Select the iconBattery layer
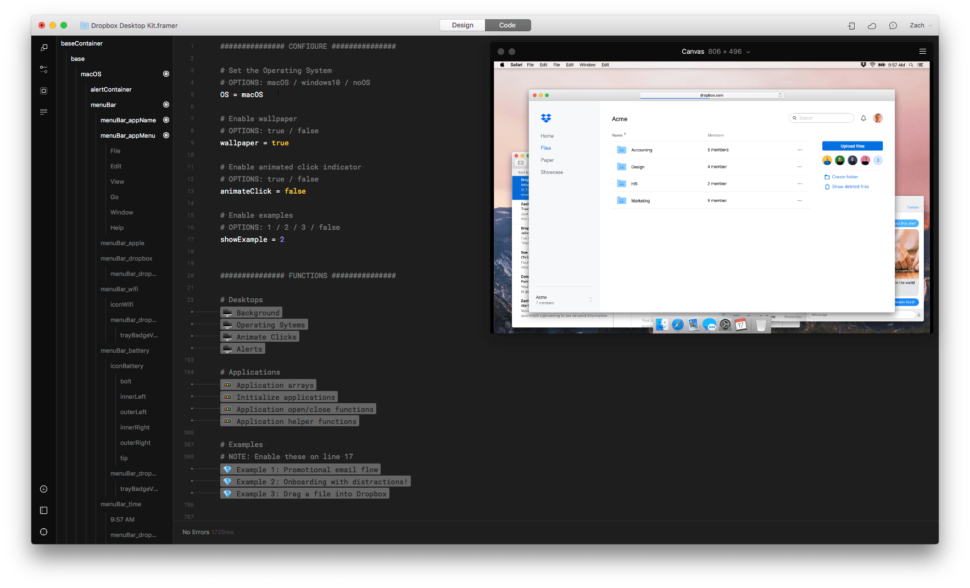 pyautogui.click(x=127, y=366)
